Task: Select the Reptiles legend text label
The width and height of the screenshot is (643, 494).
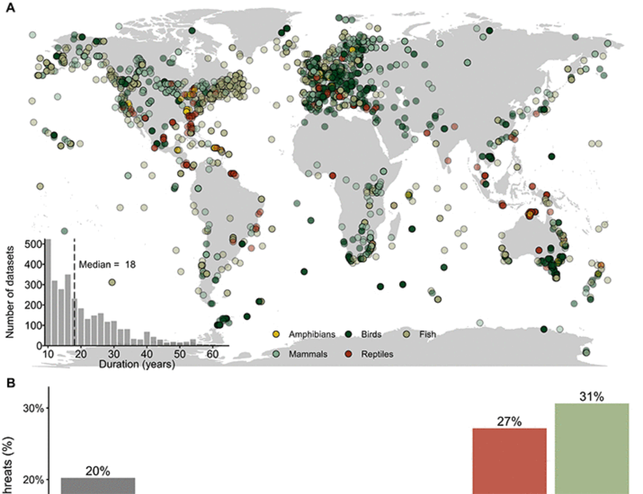Action: click(x=377, y=354)
